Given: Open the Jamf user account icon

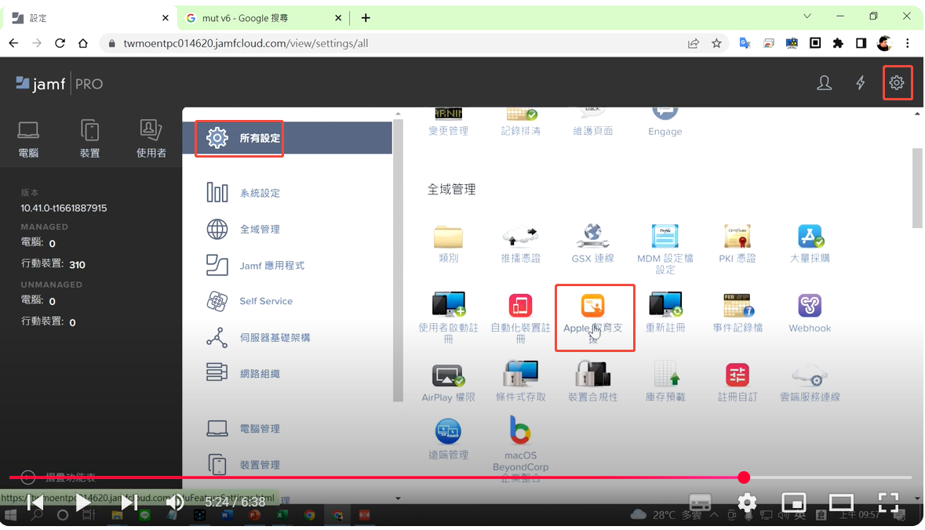Looking at the screenshot, I should (x=824, y=83).
